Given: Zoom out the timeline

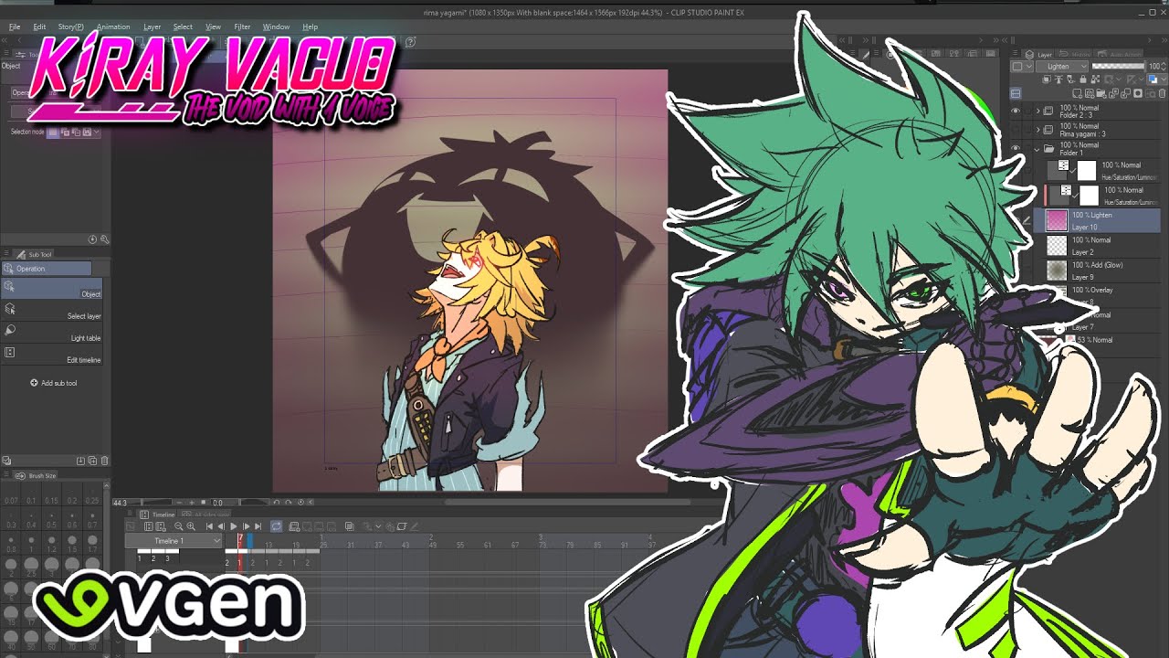Looking at the screenshot, I should tap(178, 526).
